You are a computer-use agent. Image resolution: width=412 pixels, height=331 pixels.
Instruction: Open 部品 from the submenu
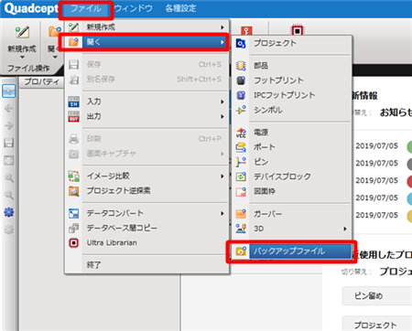pyautogui.click(x=292, y=66)
